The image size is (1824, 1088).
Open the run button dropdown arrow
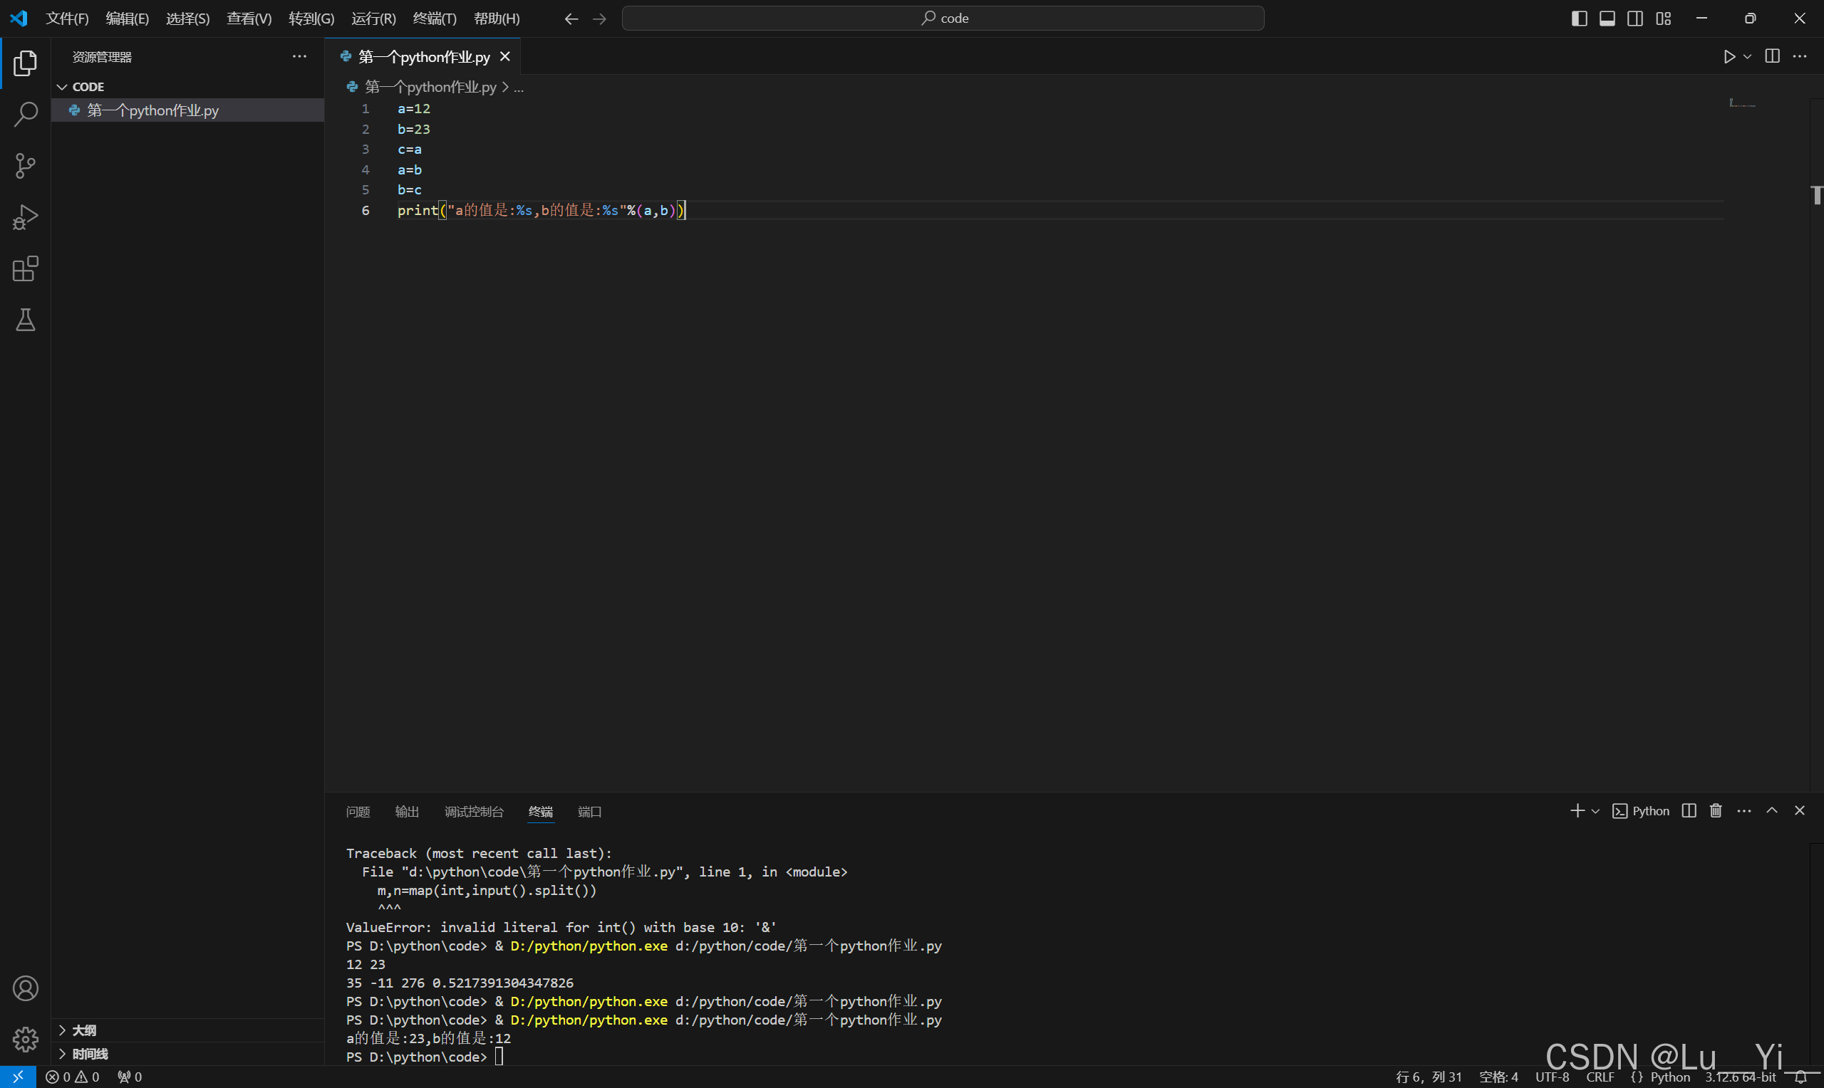(1747, 56)
